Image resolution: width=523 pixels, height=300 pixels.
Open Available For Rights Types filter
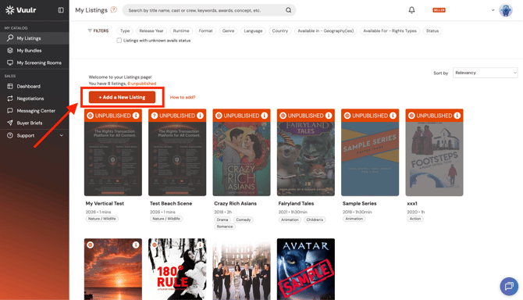tap(390, 30)
